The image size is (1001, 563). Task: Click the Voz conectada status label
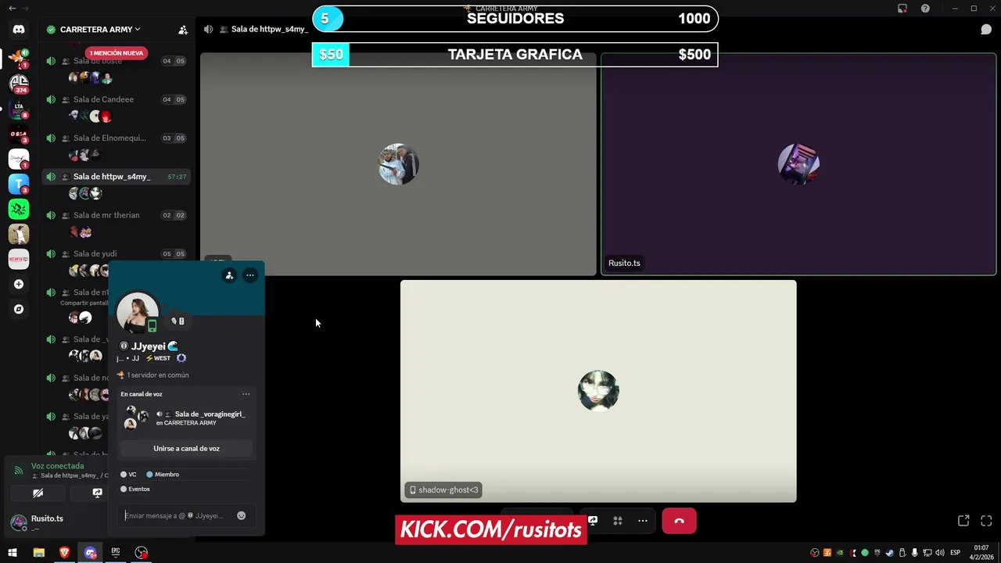point(57,466)
